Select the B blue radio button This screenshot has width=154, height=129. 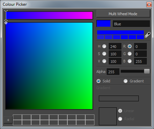[x=130, y=61]
